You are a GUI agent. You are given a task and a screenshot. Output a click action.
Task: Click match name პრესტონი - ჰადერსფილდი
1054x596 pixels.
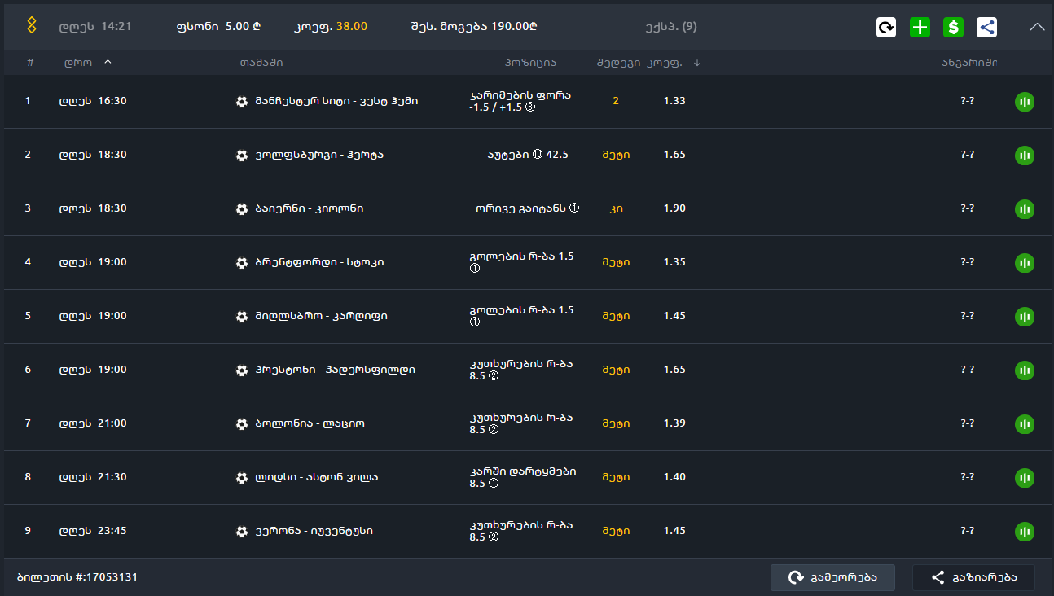pyautogui.click(x=335, y=370)
